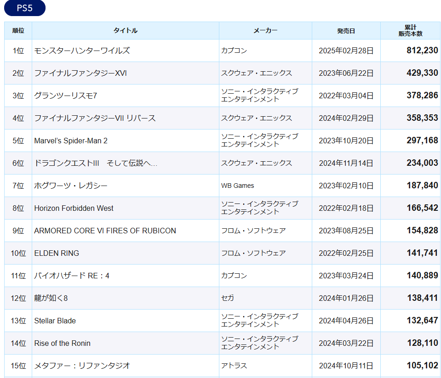Screen dimensions: 441x378
Task: Click rank cell 15位
Action: pyautogui.click(x=18, y=366)
